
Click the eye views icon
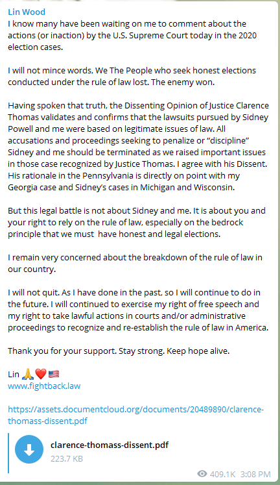coord(202,473)
